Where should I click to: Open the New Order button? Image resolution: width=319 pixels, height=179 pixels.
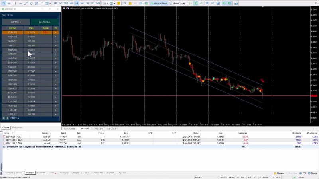(177, 3)
